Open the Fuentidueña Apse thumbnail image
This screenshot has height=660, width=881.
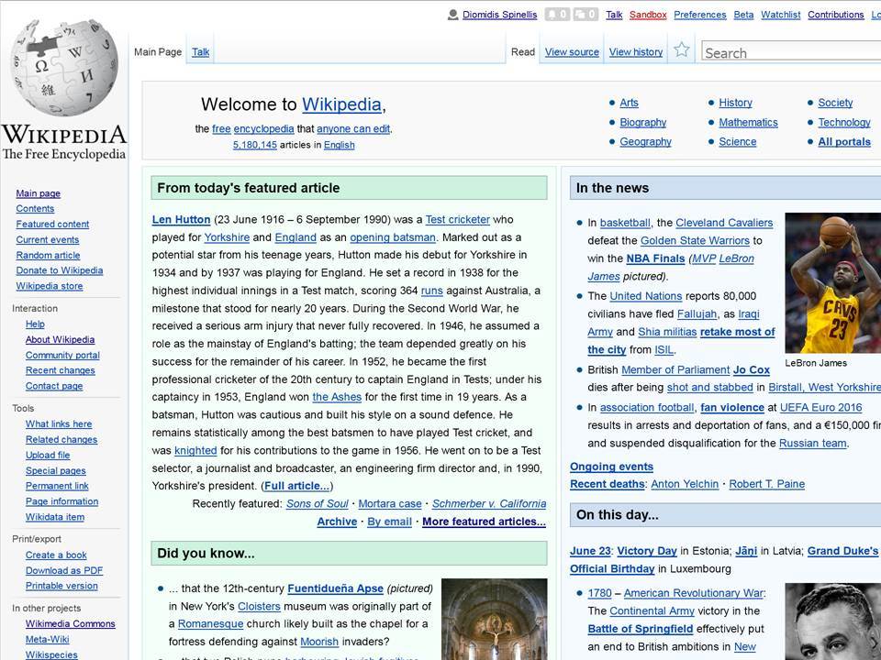tap(495, 619)
